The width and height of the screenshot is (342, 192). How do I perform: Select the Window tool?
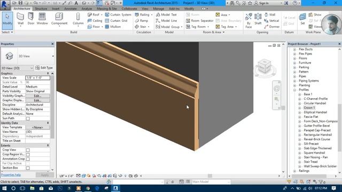coord(42,19)
